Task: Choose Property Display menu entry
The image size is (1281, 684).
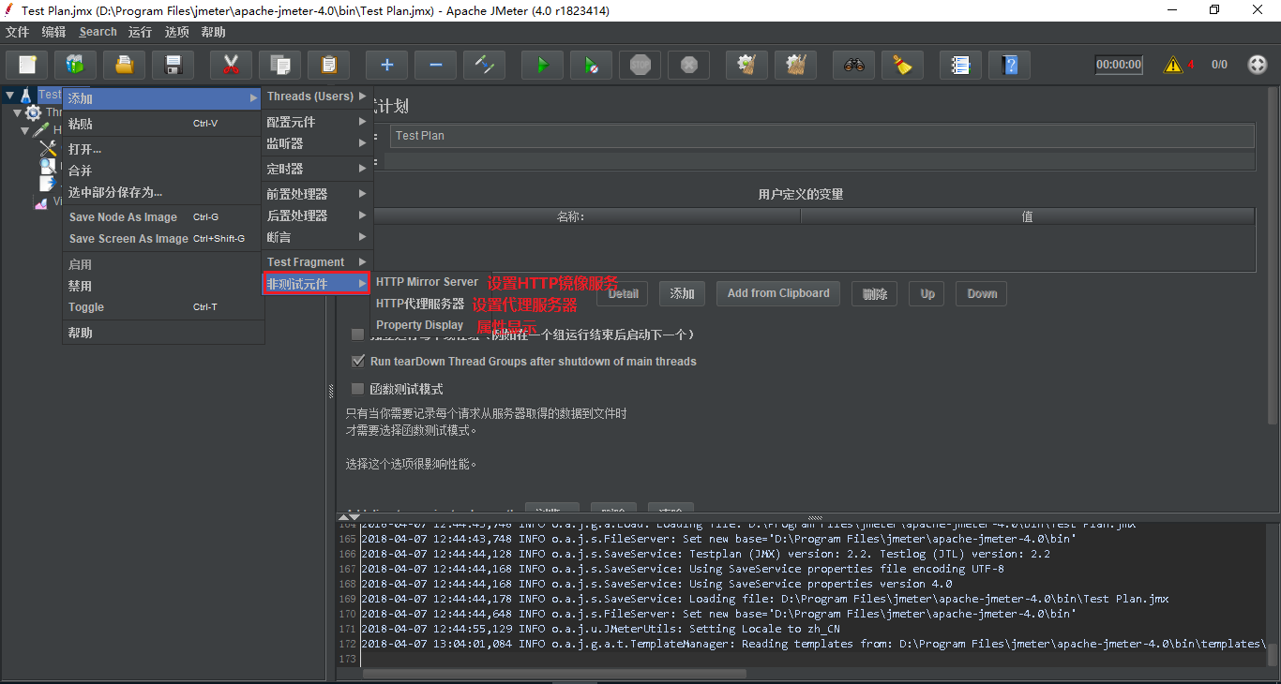Action: (420, 325)
